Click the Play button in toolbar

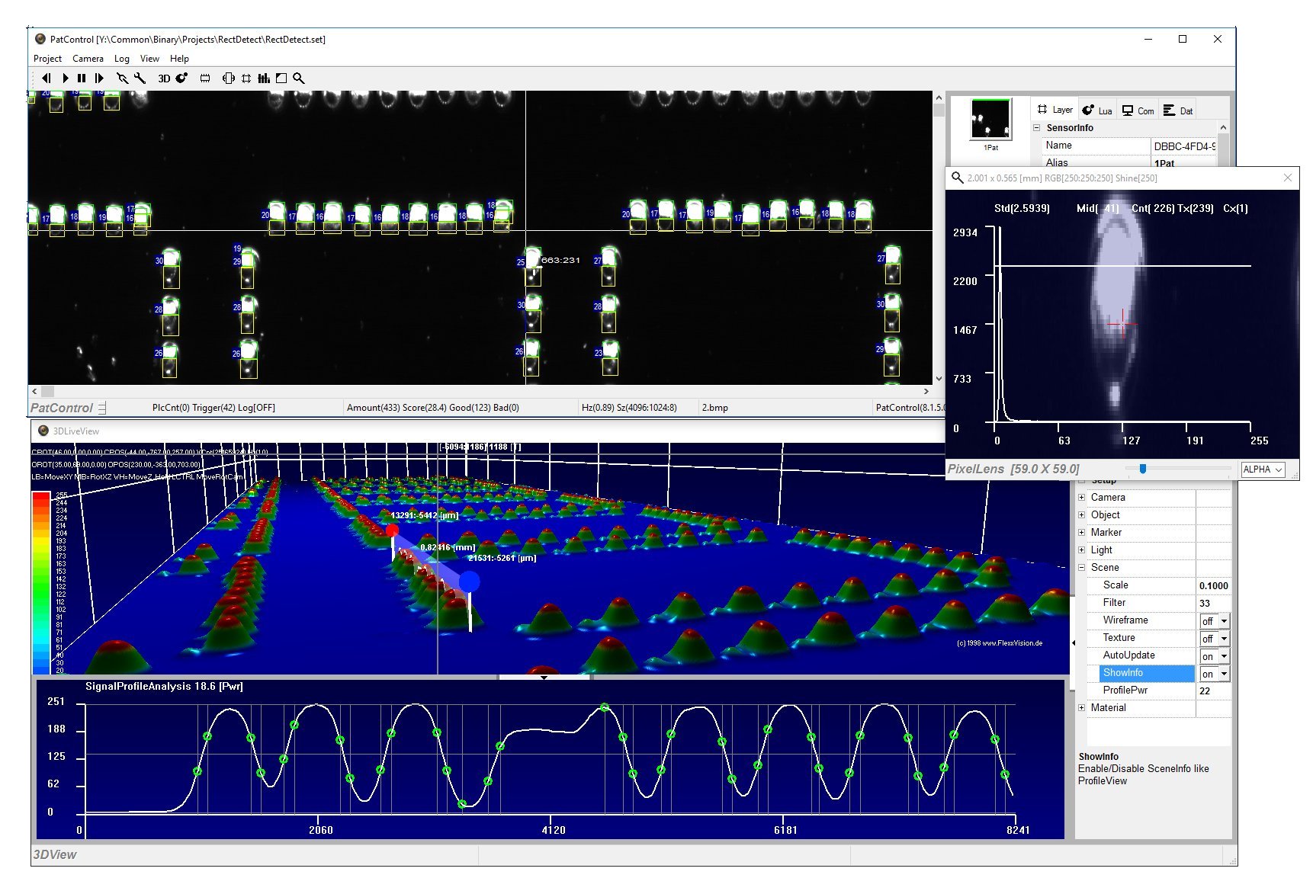[x=66, y=78]
